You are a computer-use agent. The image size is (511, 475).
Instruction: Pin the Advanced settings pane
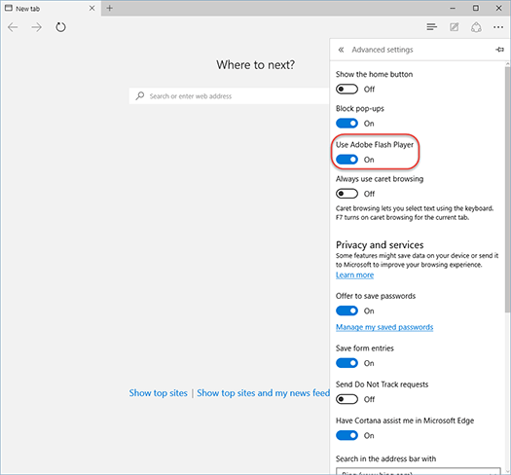[499, 50]
